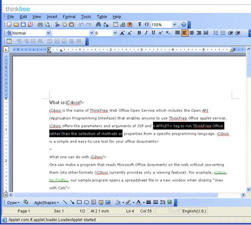Open Find with the binoculars icon
Image resolution: width=251 pixels, height=225 pixels.
point(98,24)
